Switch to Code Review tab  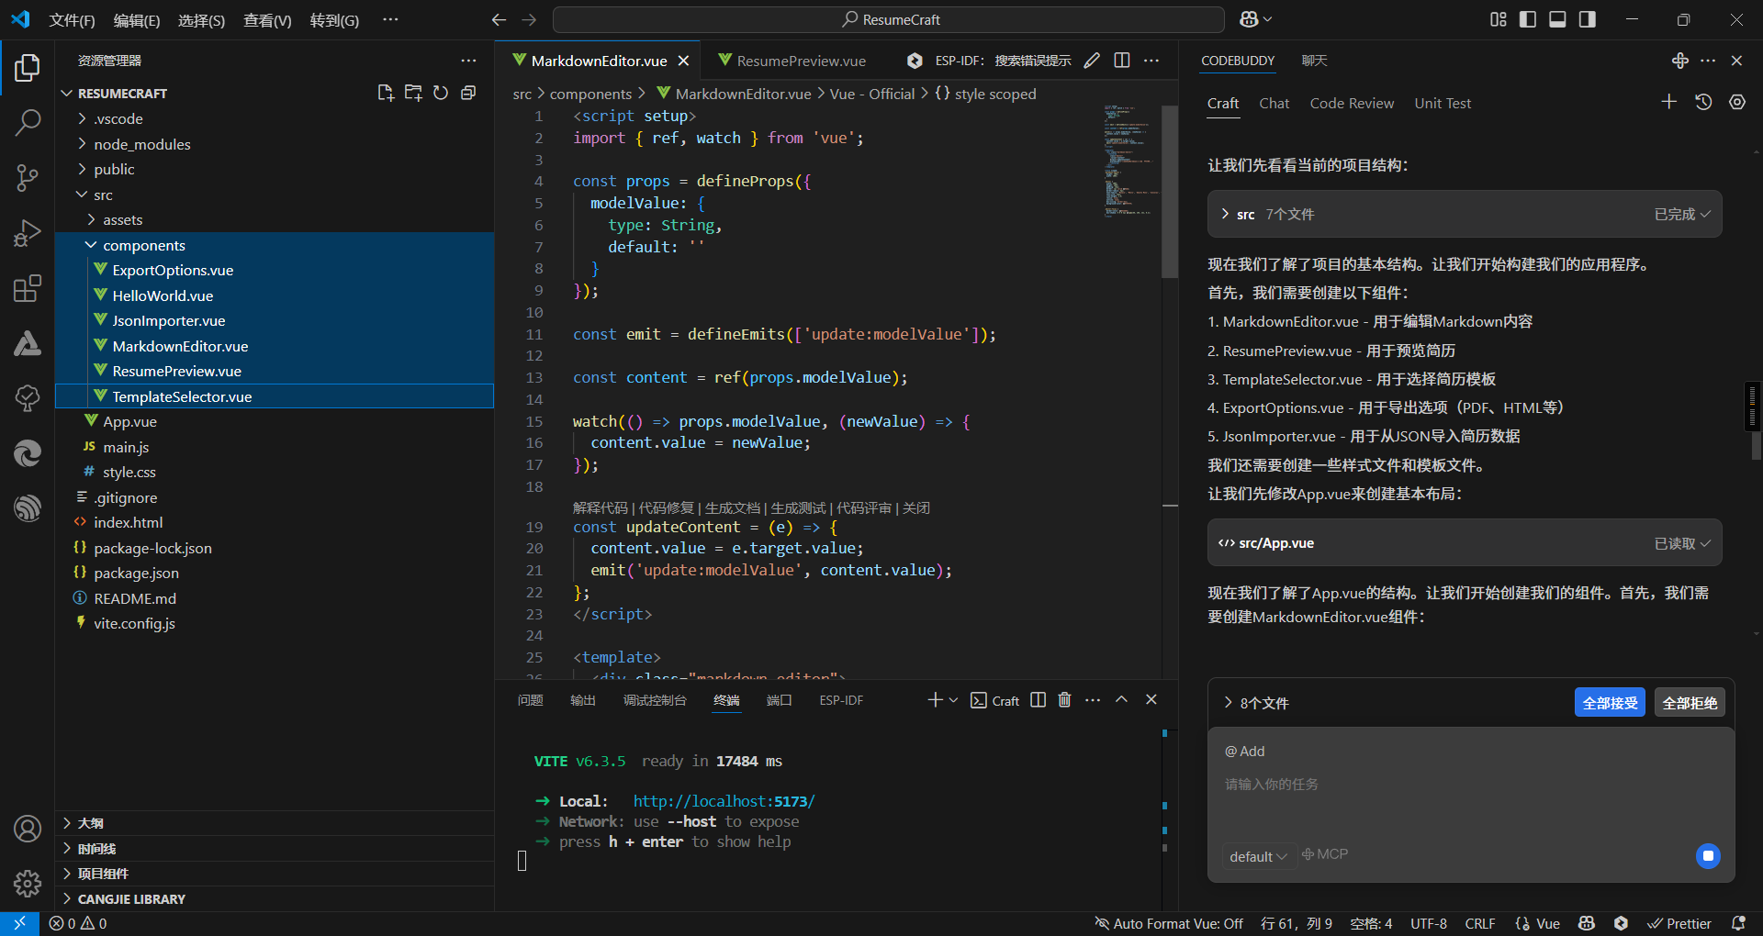point(1352,104)
